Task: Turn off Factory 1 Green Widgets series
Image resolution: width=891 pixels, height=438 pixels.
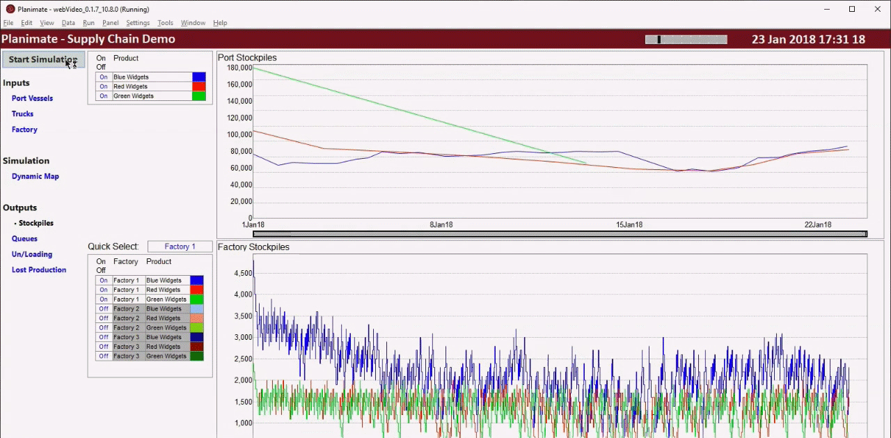Action: tap(103, 299)
